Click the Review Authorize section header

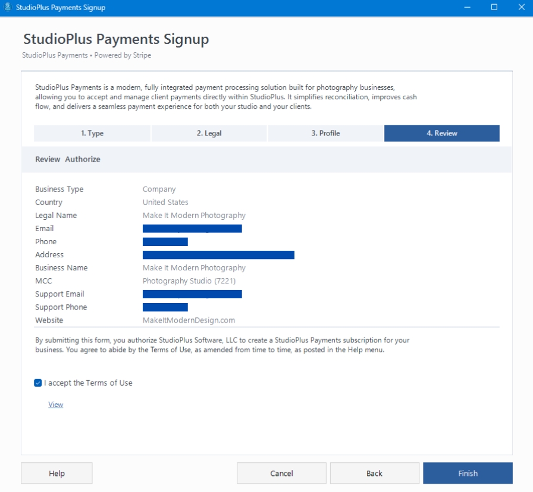point(68,159)
